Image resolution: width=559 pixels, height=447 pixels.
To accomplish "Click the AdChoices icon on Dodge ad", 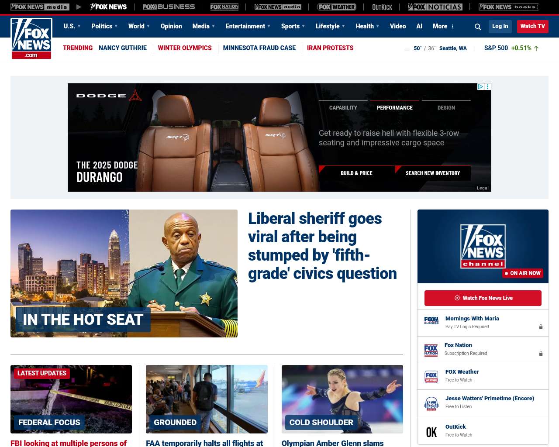I will (480, 87).
